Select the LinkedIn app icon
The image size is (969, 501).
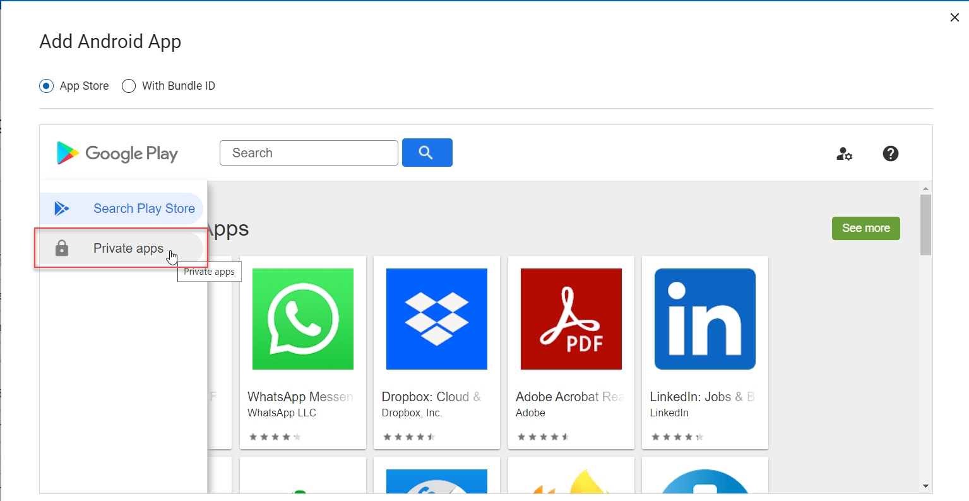click(x=704, y=319)
